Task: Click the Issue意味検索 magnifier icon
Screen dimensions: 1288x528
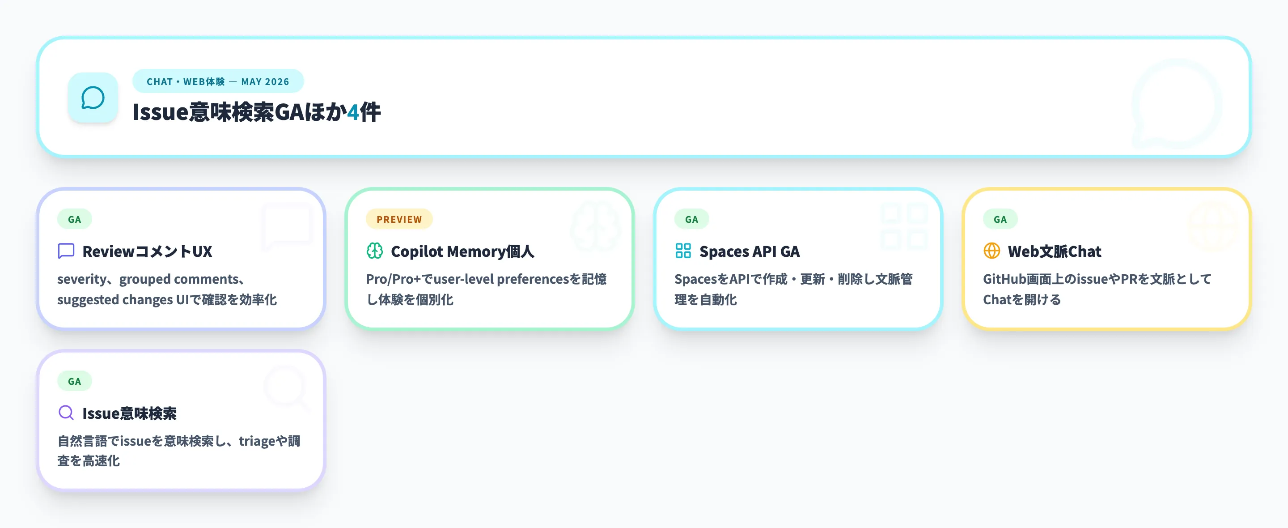Action: pyautogui.click(x=66, y=413)
